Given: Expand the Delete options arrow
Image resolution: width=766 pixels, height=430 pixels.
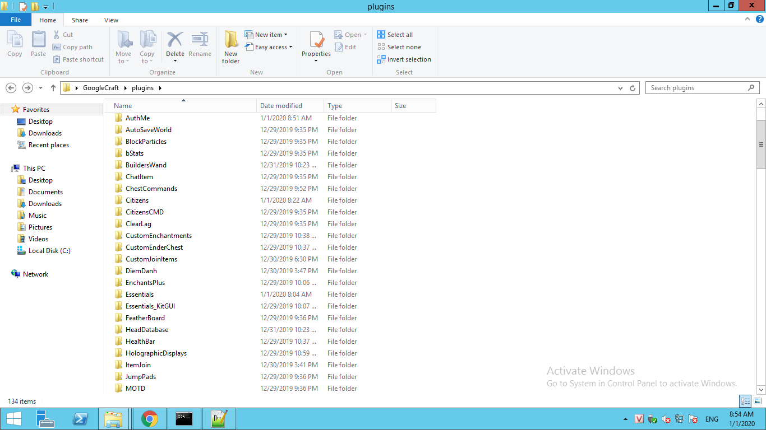Looking at the screenshot, I should [x=175, y=60].
